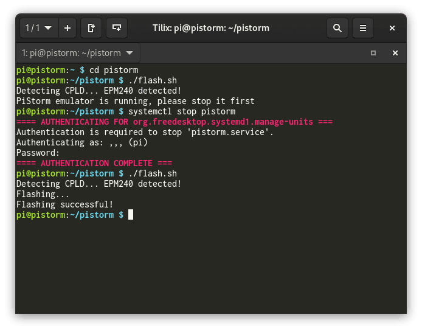This screenshot has width=422, height=331.
Task: Add a new session with plus button
Action: [x=67, y=28]
